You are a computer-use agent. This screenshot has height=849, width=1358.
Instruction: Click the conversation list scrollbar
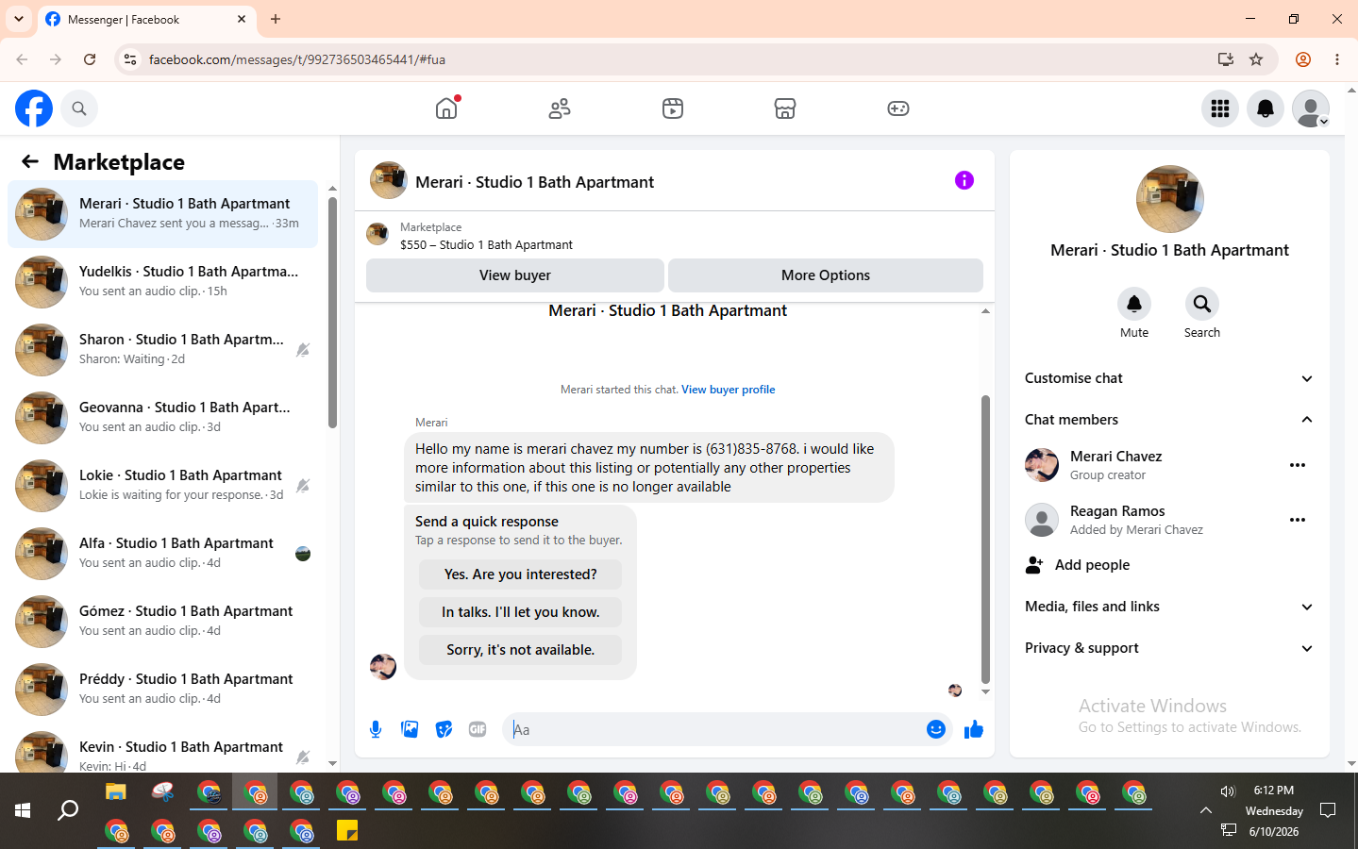[x=332, y=312]
